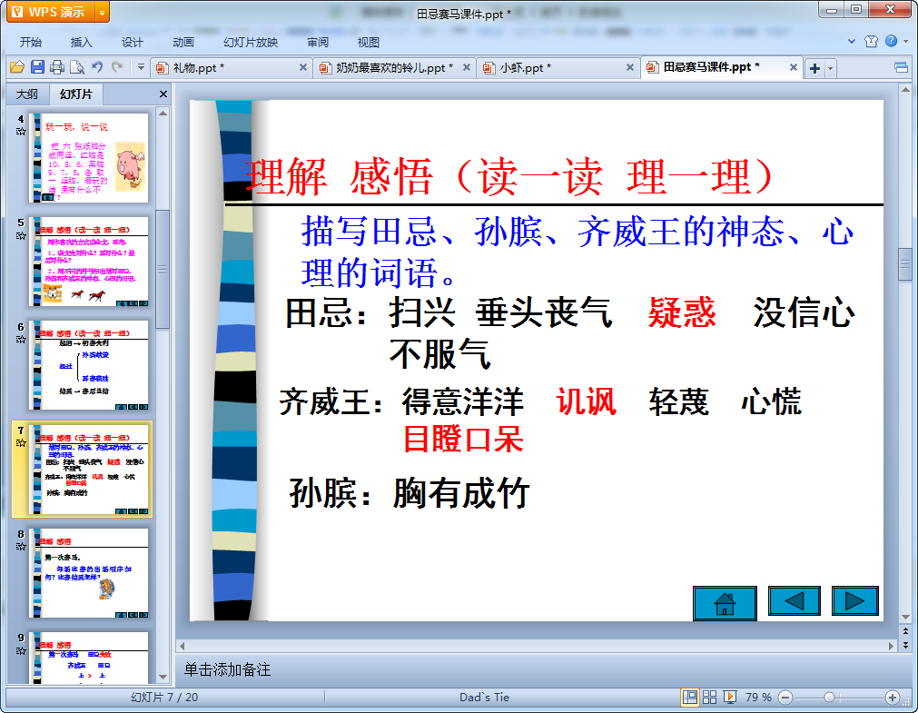This screenshot has height=713, width=918.
Task: Select slide 8 thumbnail
Action: pyautogui.click(x=89, y=572)
